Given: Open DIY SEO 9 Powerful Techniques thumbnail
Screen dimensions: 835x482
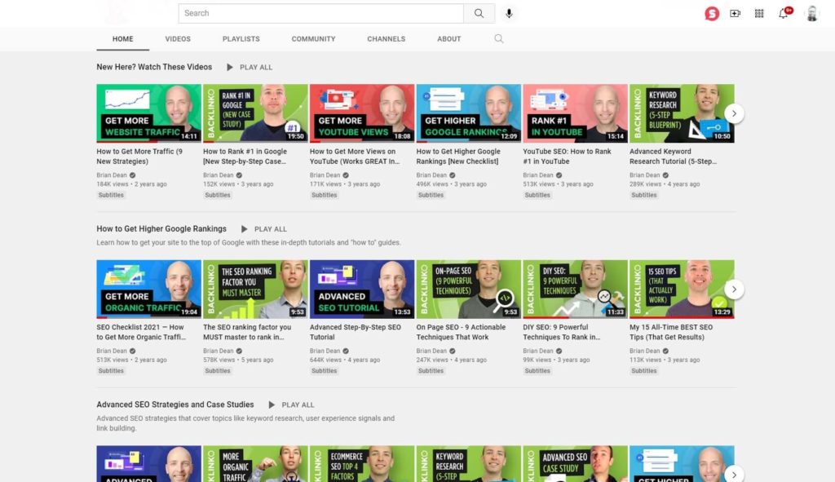Looking at the screenshot, I should pyautogui.click(x=575, y=290).
